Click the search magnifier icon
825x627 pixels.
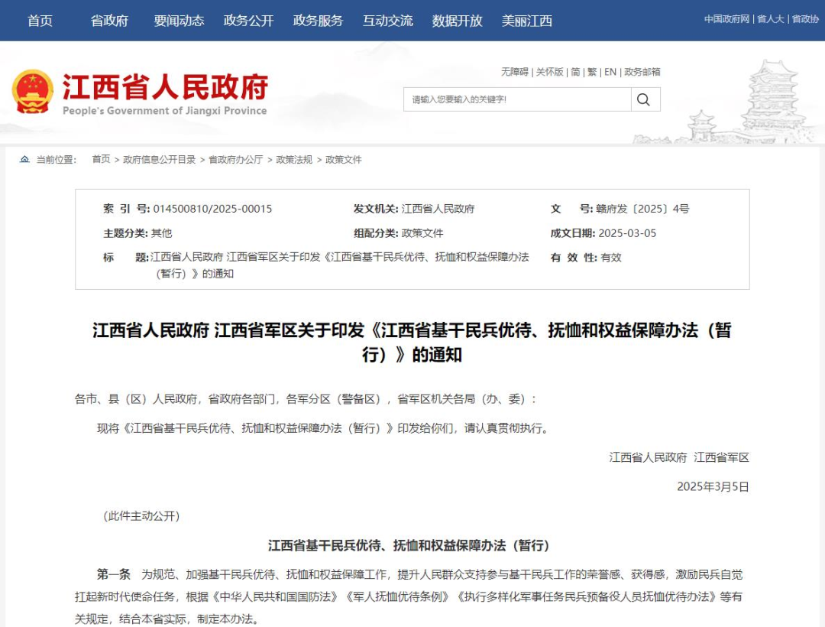pos(643,99)
